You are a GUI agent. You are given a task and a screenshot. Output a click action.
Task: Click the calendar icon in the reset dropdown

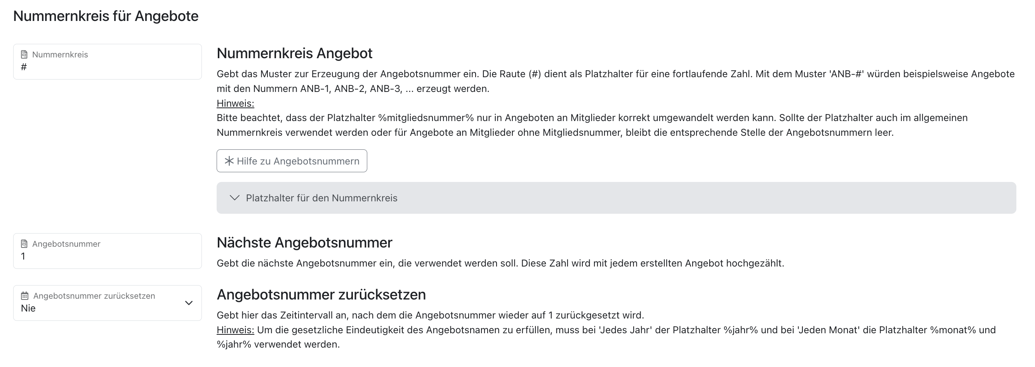coord(24,296)
